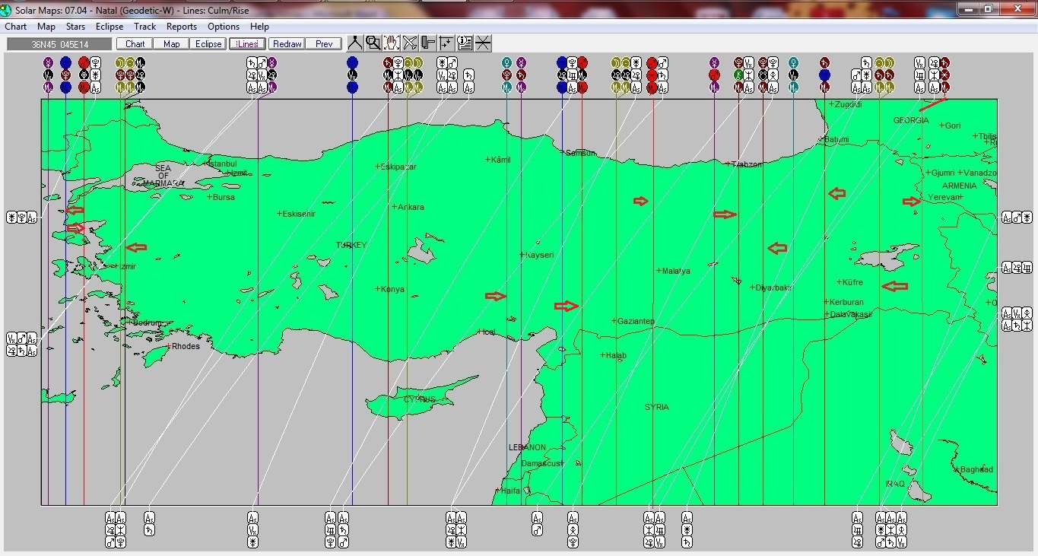
Task: Click the crossed-lines remove tool icon
Action: [482, 43]
